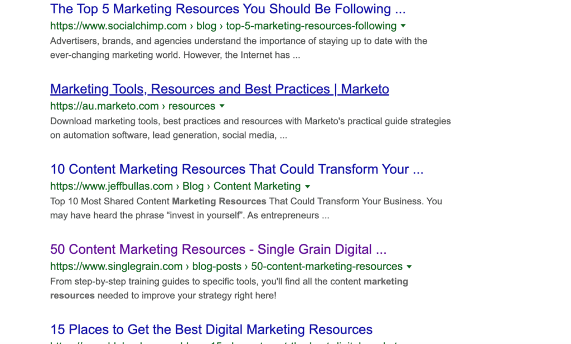Screen dimensions: 571x344
Task: Open the dropdown arrow beside the socialchimp.com URL
Action: click(x=403, y=26)
